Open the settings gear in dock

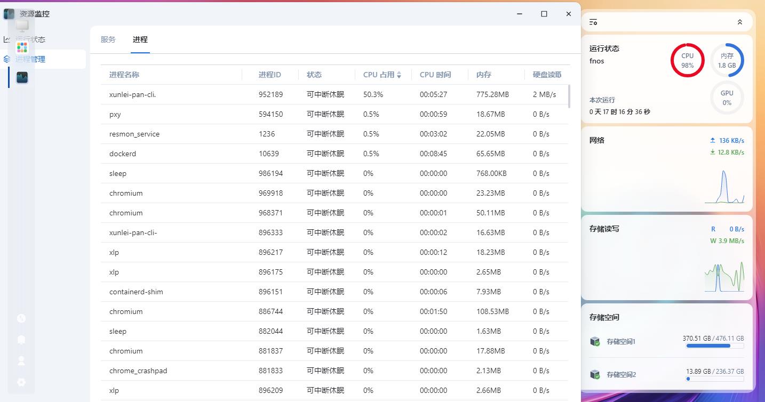(x=21, y=382)
